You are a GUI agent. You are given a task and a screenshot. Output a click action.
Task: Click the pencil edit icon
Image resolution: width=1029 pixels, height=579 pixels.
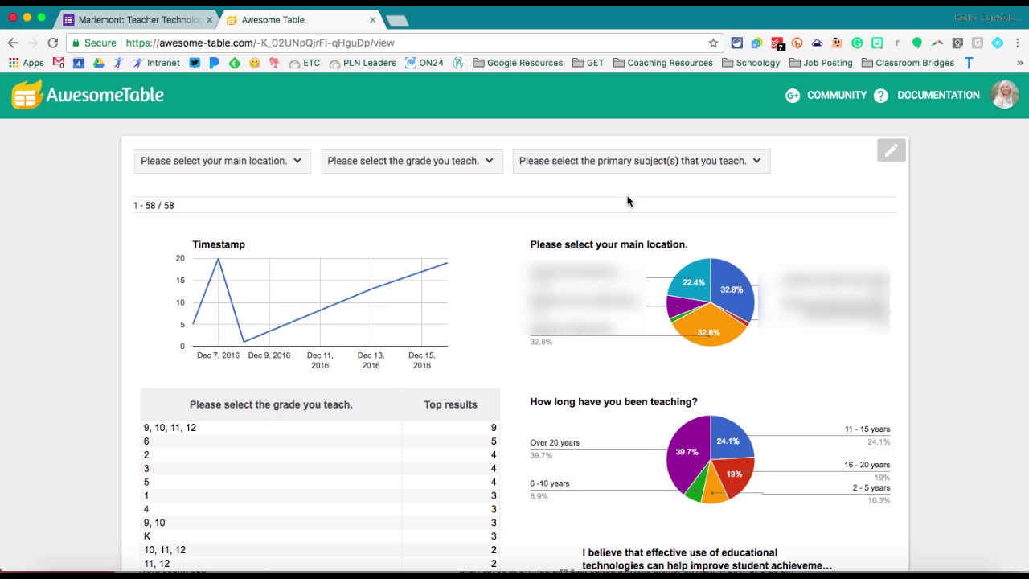pyautogui.click(x=891, y=150)
